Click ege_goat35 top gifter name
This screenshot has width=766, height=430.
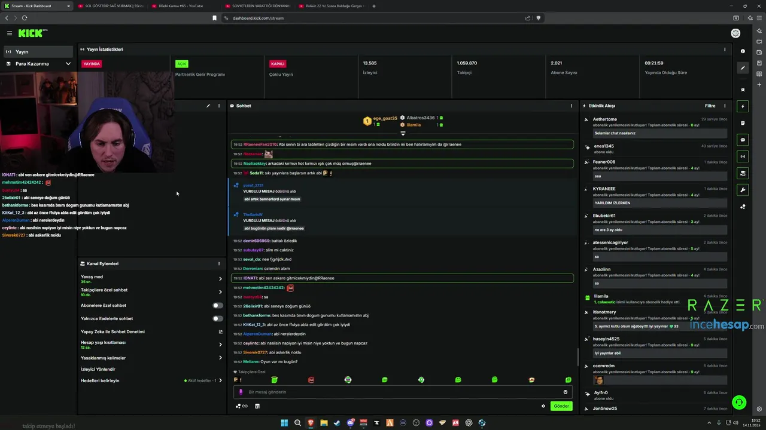coord(385,118)
